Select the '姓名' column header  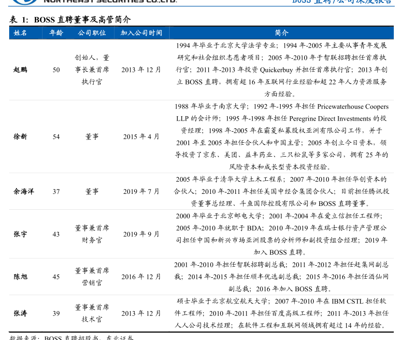[20, 33]
